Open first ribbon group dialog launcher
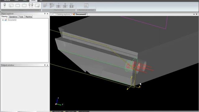The height and width of the screenshot is (112, 199). 40,10
